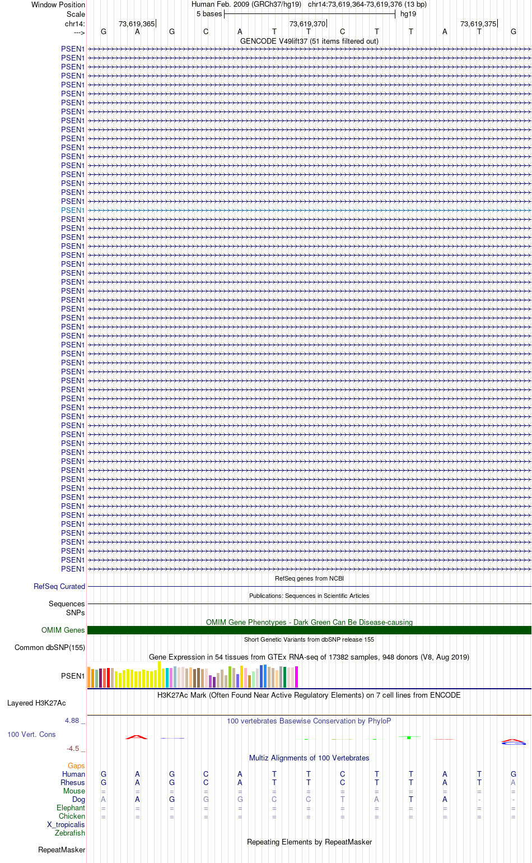
Task: Click the RepeatMasker track label
Action: coord(62,850)
